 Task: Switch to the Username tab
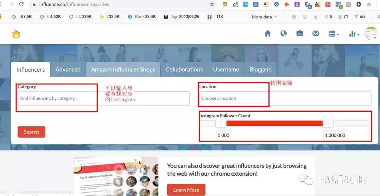click(226, 70)
